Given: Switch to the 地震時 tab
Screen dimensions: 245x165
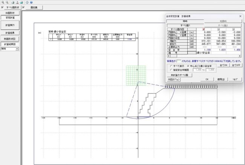Looking at the screenshot, I should (223, 21).
